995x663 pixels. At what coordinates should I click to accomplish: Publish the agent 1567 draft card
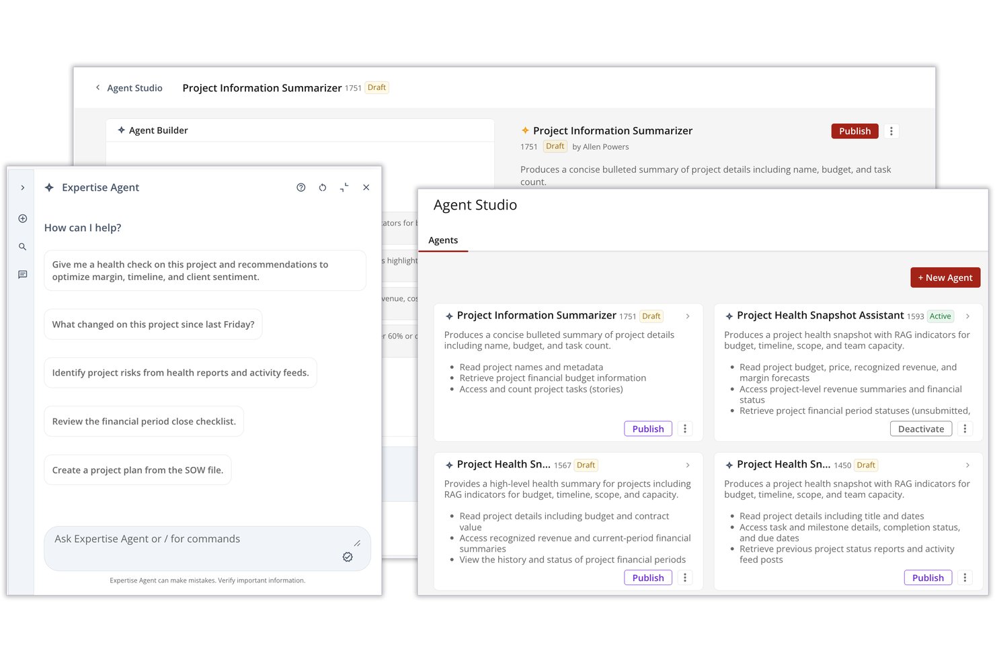648,578
